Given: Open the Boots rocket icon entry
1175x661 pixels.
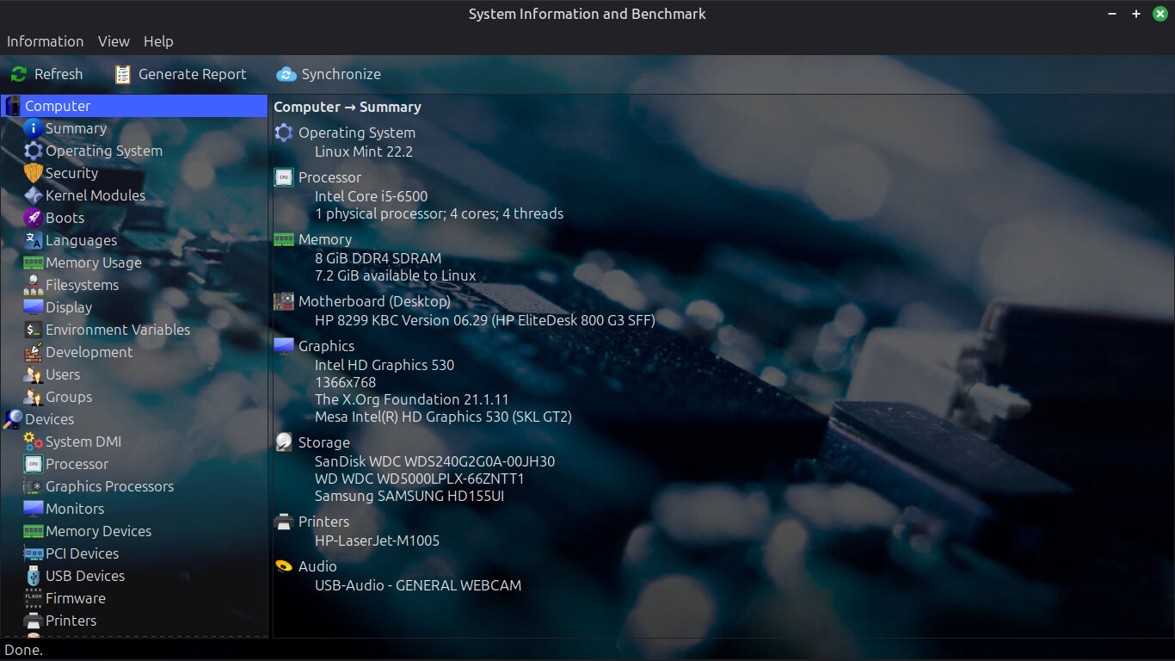Looking at the screenshot, I should [34, 218].
